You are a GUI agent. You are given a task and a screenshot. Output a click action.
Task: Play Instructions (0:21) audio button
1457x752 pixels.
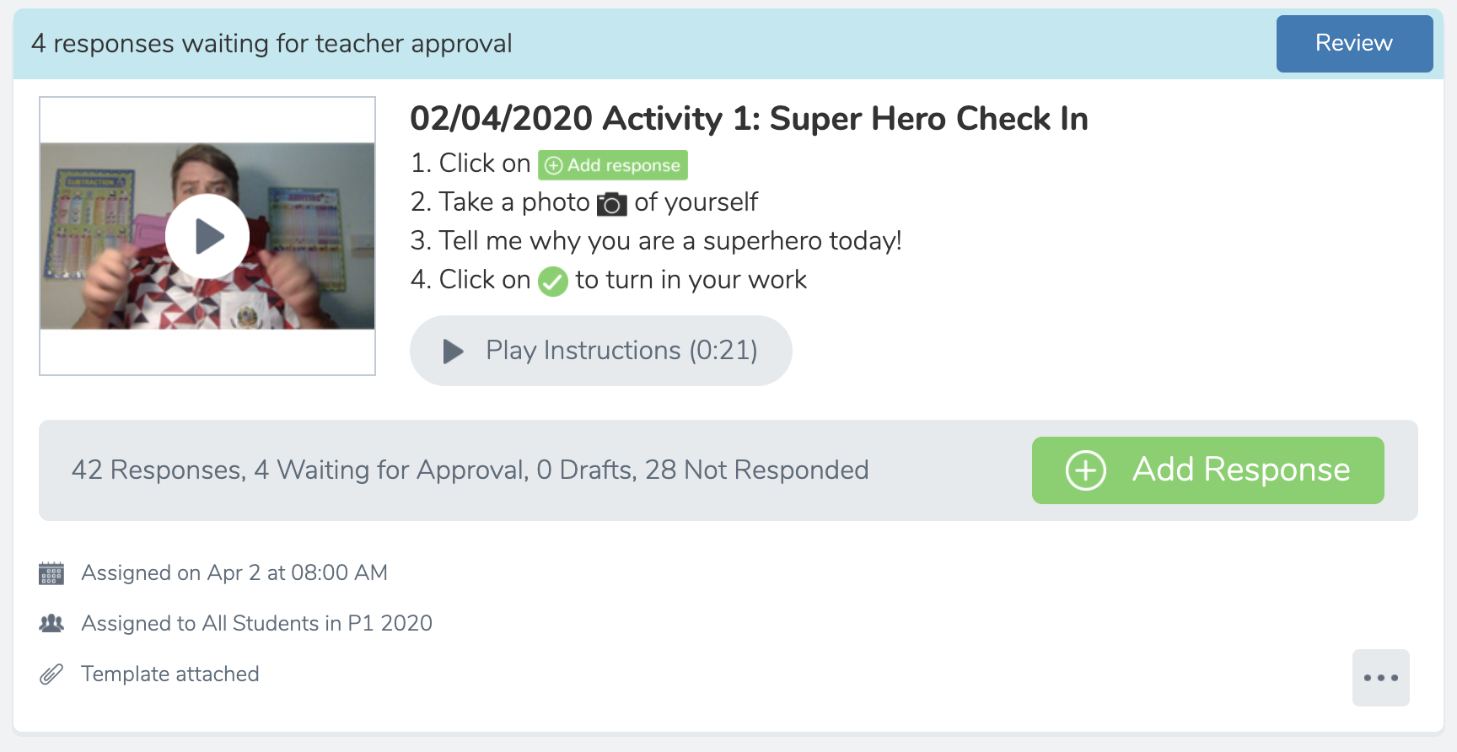[x=600, y=351]
